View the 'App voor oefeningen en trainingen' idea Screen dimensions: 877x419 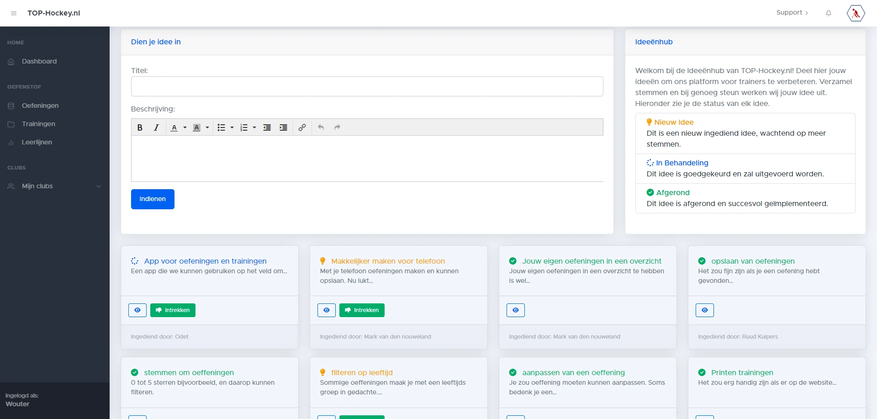point(137,310)
